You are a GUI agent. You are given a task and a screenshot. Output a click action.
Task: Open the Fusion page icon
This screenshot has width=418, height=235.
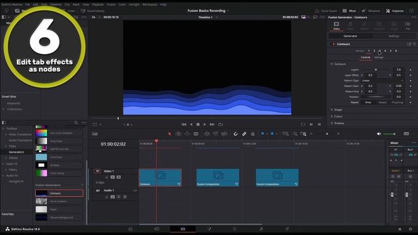[209, 229]
